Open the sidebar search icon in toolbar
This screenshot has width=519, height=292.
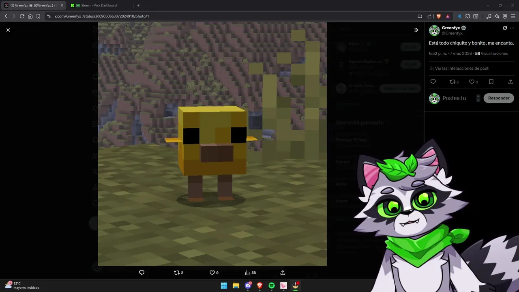click(476, 16)
